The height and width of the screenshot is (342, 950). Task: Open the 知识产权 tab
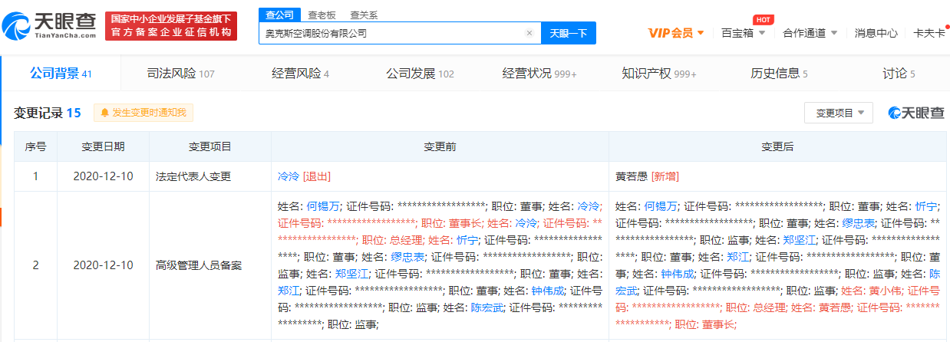[x=658, y=74]
